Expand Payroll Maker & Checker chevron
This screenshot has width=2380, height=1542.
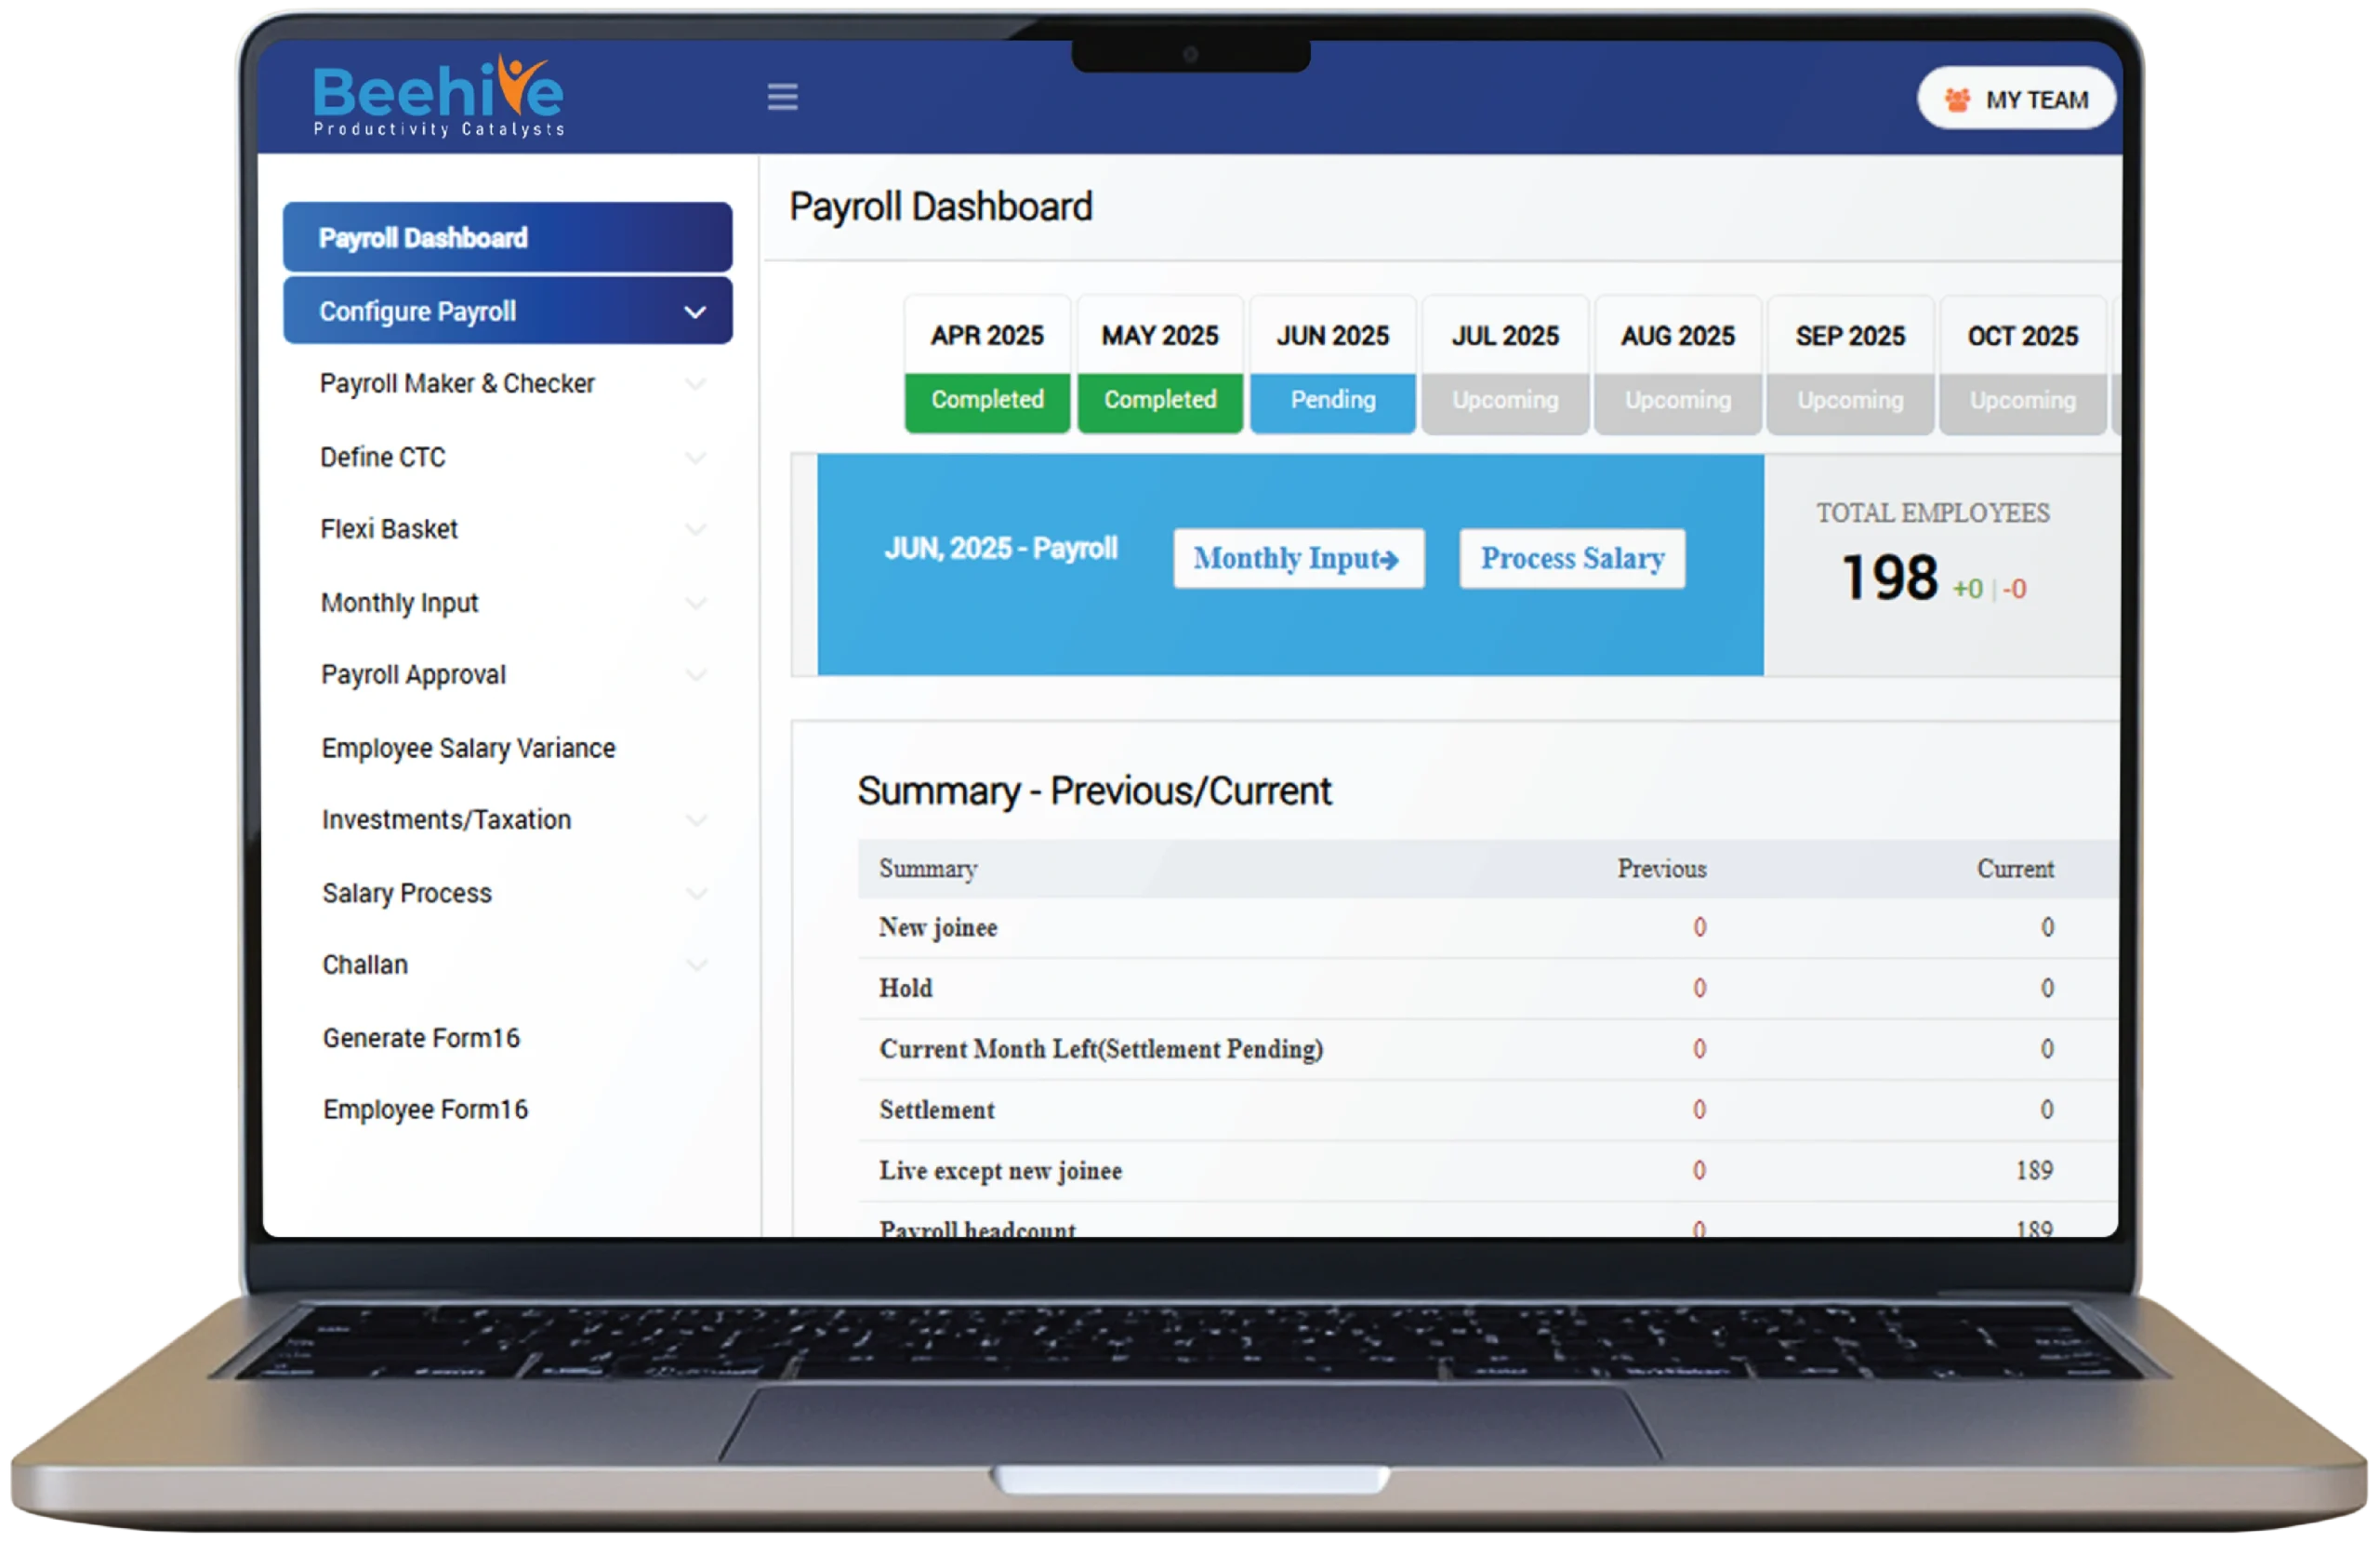coord(696,384)
